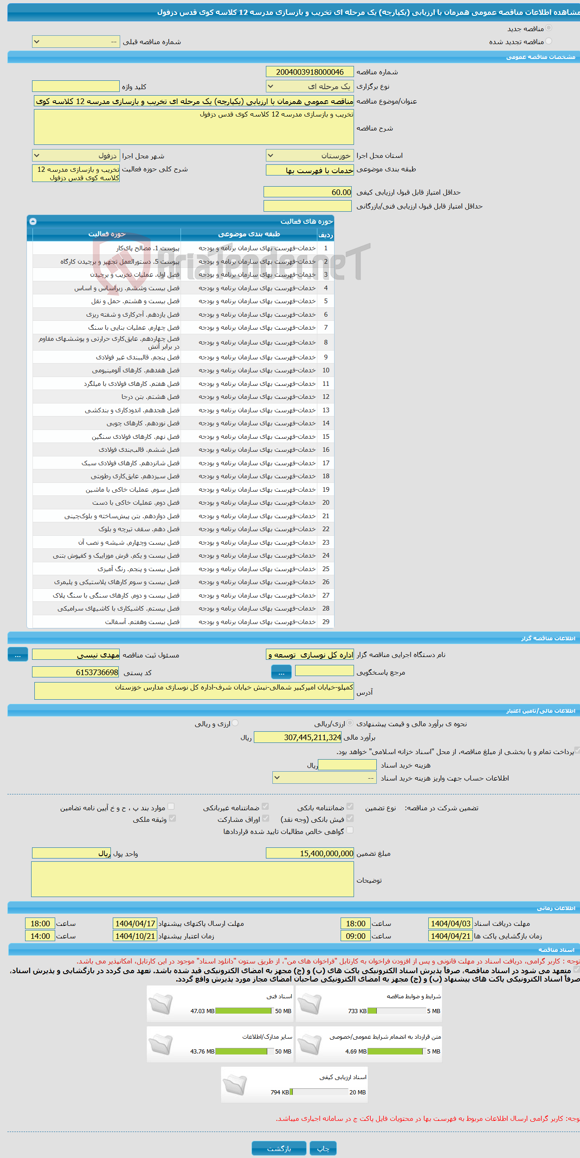Click the tender conditions size progress bar
This screenshot has width=580, height=1158.
(396, 1011)
